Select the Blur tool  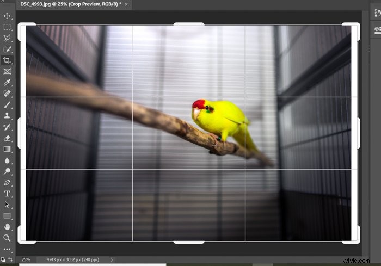click(x=7, y=160)
